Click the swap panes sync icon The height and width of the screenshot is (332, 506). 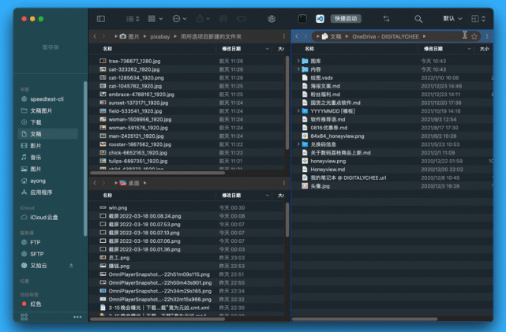(x=386, y=19)
